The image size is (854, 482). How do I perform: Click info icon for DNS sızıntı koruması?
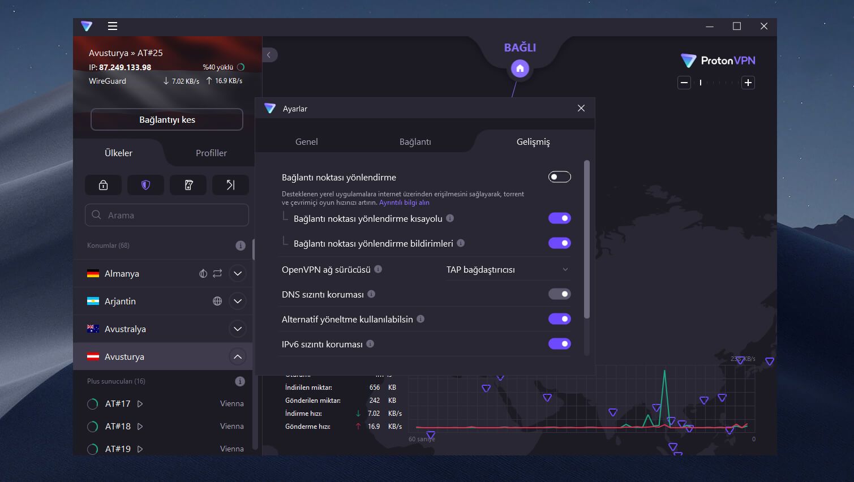tap(371, 294)
